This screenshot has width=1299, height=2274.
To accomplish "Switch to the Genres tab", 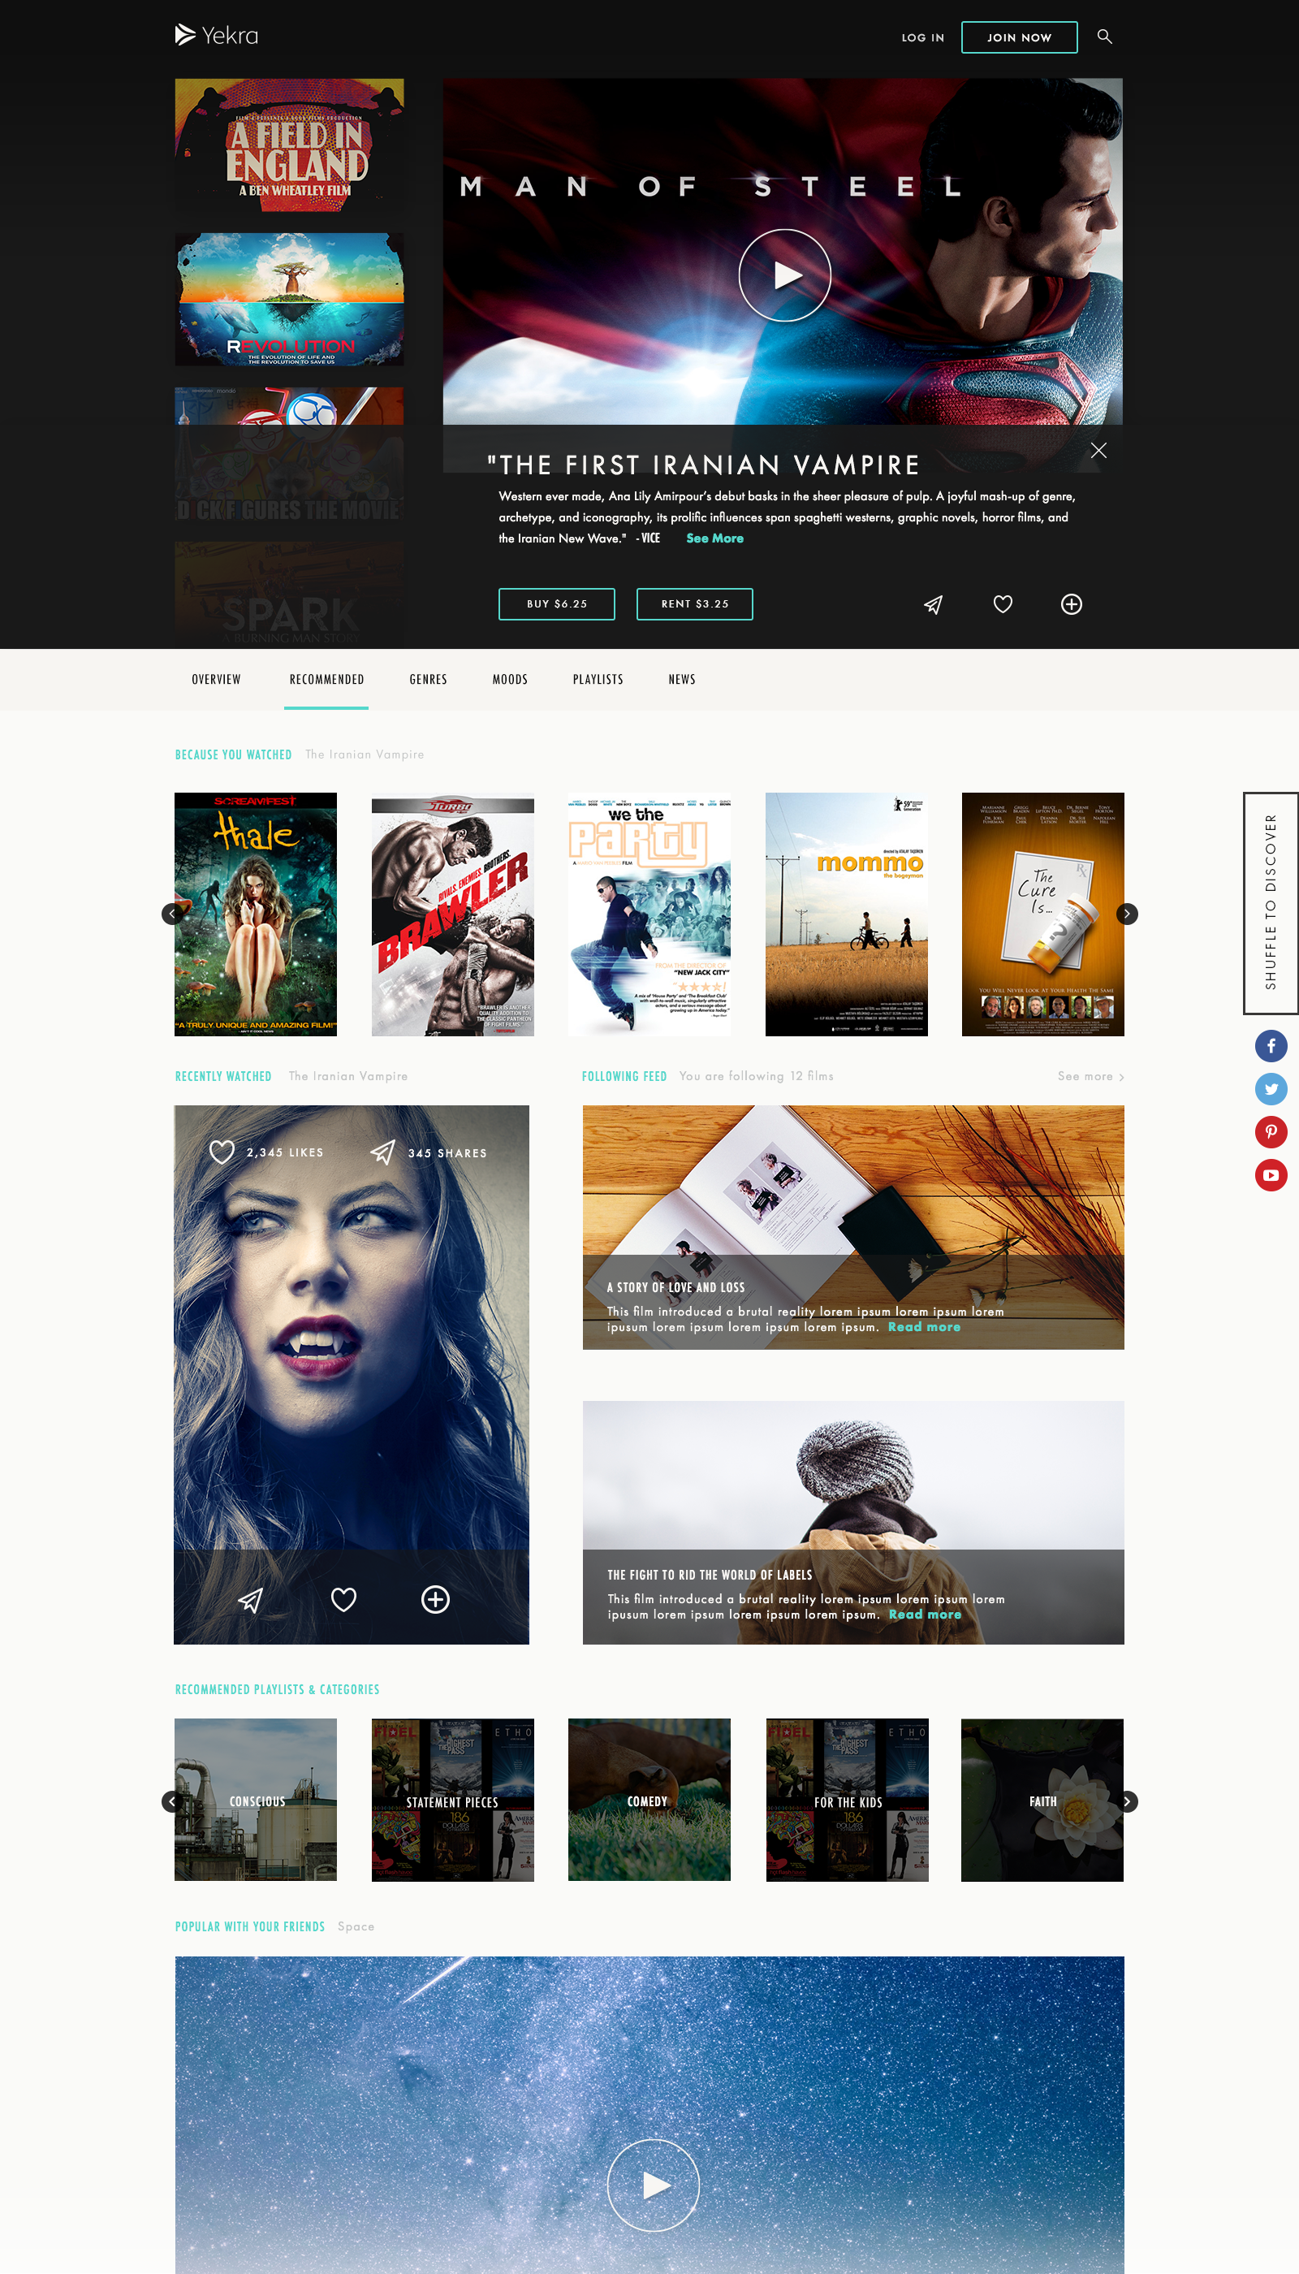I will [x=428, y=679].
